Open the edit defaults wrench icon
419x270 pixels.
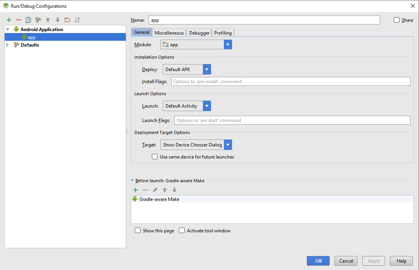[x=38, y=20]
